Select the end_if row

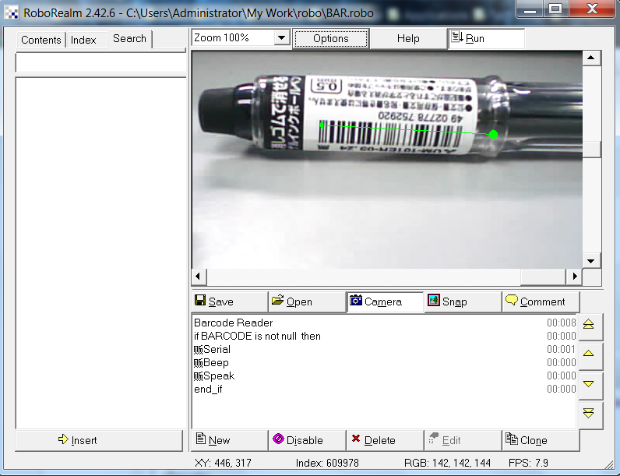click(x=384, y=389)
